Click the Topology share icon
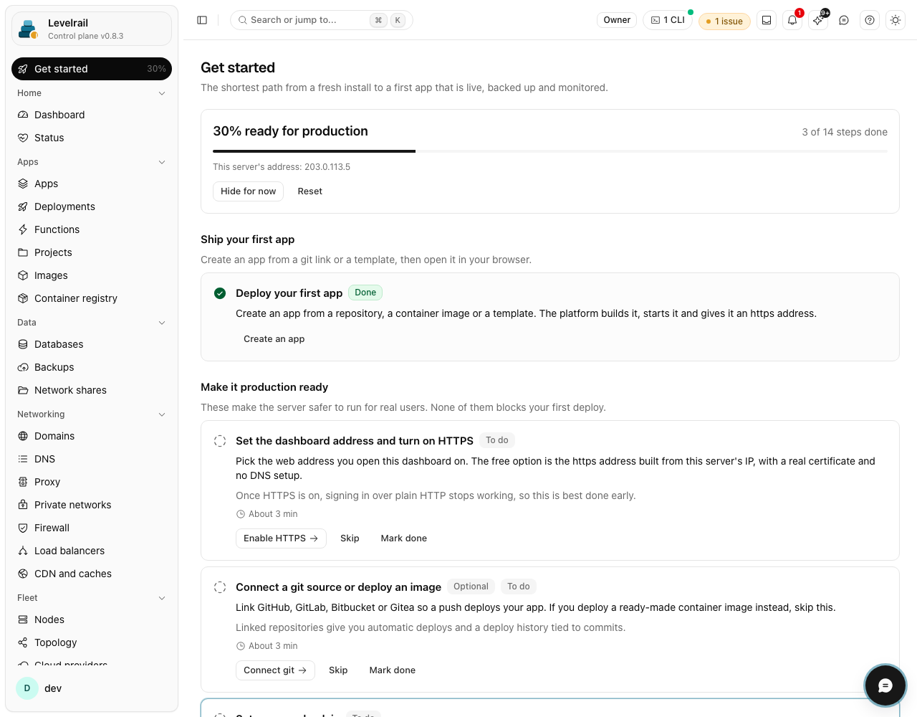 23,642
